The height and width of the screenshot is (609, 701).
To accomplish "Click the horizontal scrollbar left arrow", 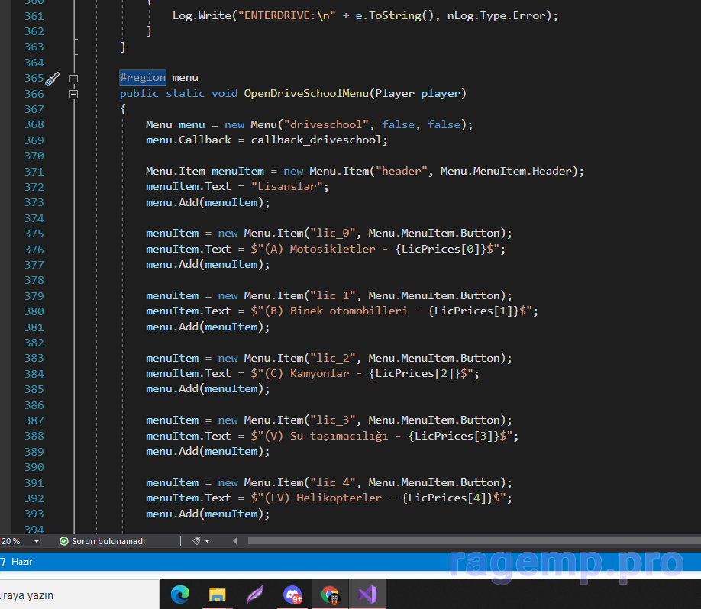I will coord(233,541).
